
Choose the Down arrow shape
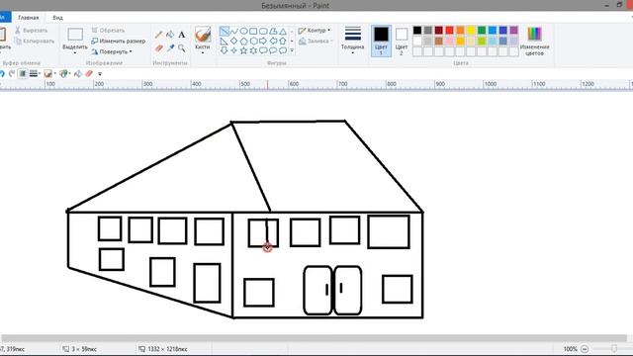[225, 50]
